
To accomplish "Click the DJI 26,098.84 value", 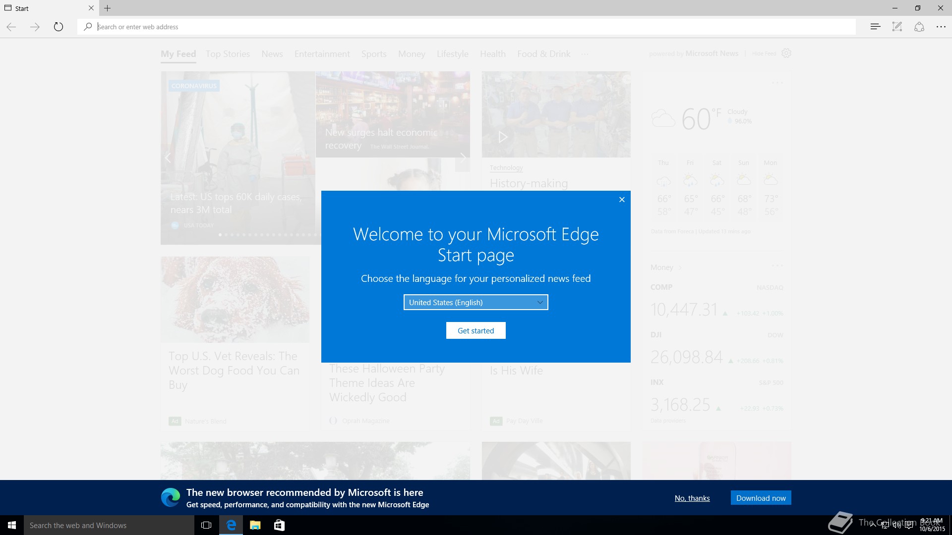I will [687, 357].
